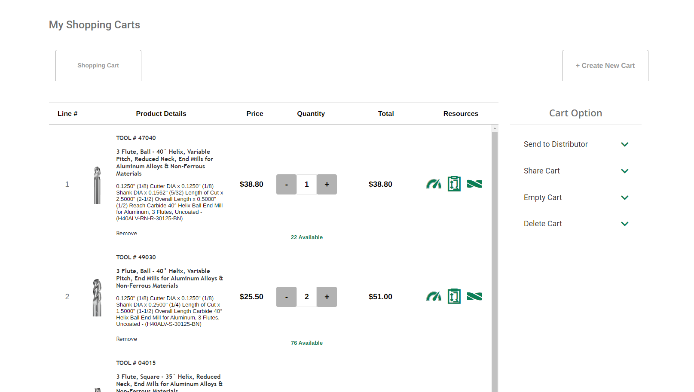Decrease quantity of tool 47040
This screenshot has width=694, height=392.
(286, 184)
